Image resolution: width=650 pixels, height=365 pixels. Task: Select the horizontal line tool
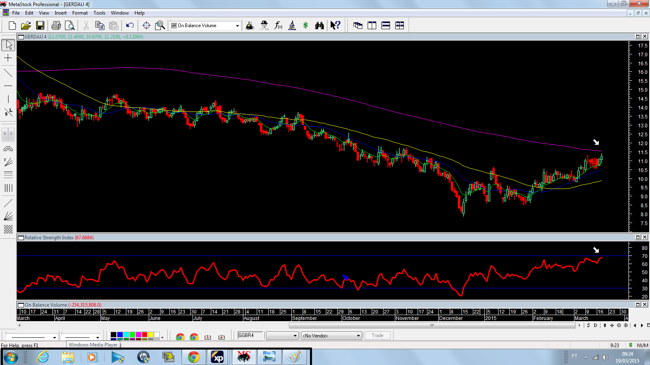(x=8, y=86)
